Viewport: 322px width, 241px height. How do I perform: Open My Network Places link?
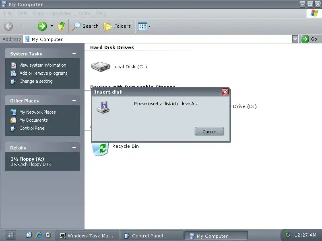37,112
